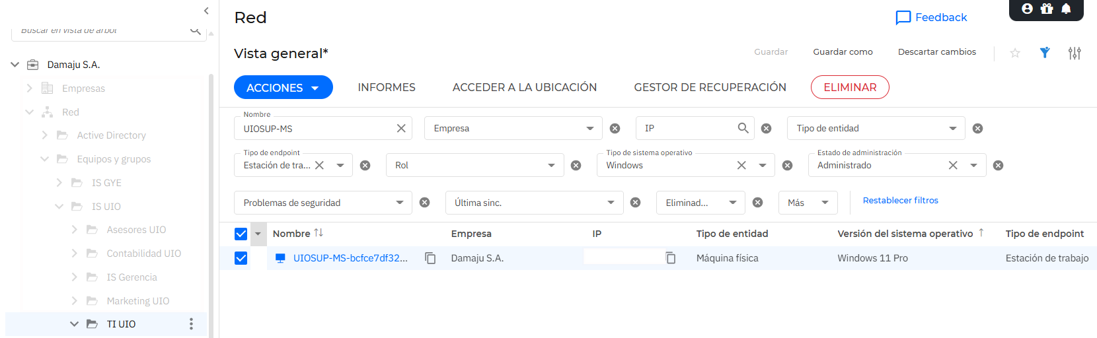Viewport: 1097px width, 338px height.
Task: Click Restablecer filtros link
Action: point(900,200)
